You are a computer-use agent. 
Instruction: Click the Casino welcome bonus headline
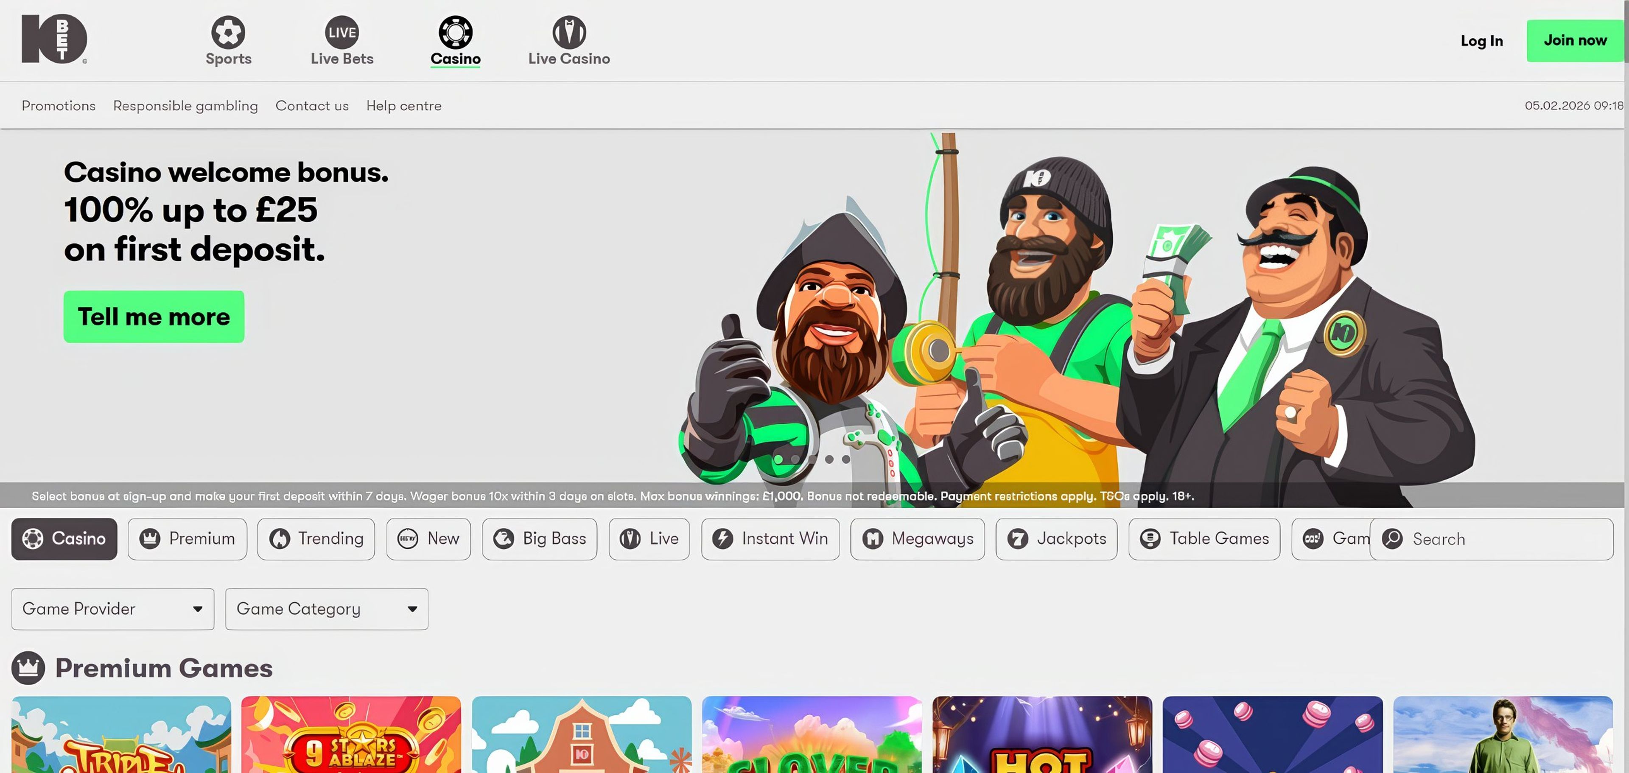[226, 172]
